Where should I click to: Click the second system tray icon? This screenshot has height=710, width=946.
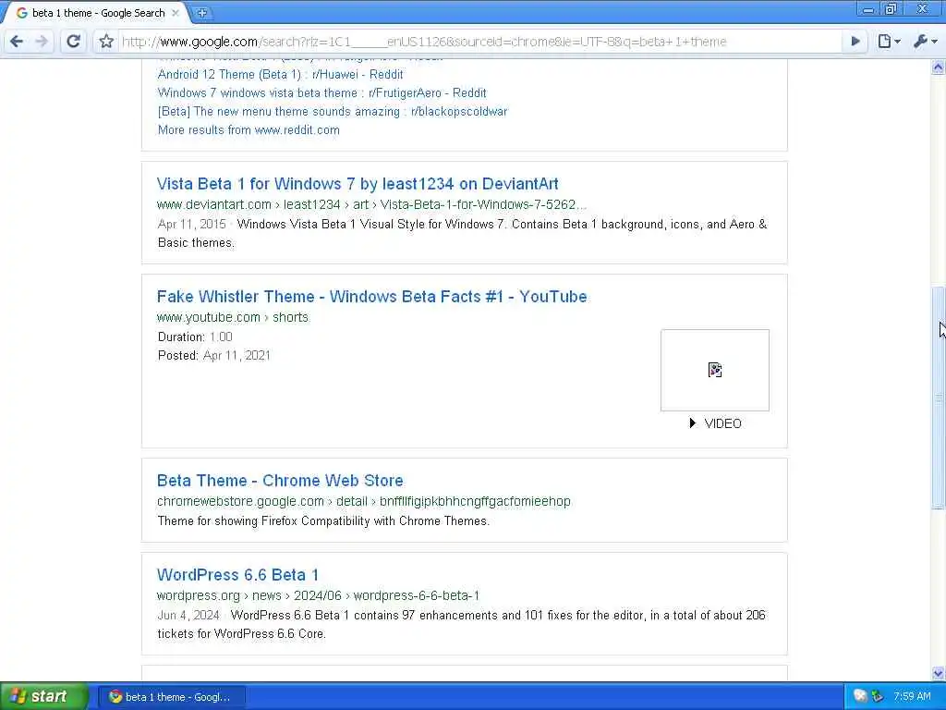[878, 696]
